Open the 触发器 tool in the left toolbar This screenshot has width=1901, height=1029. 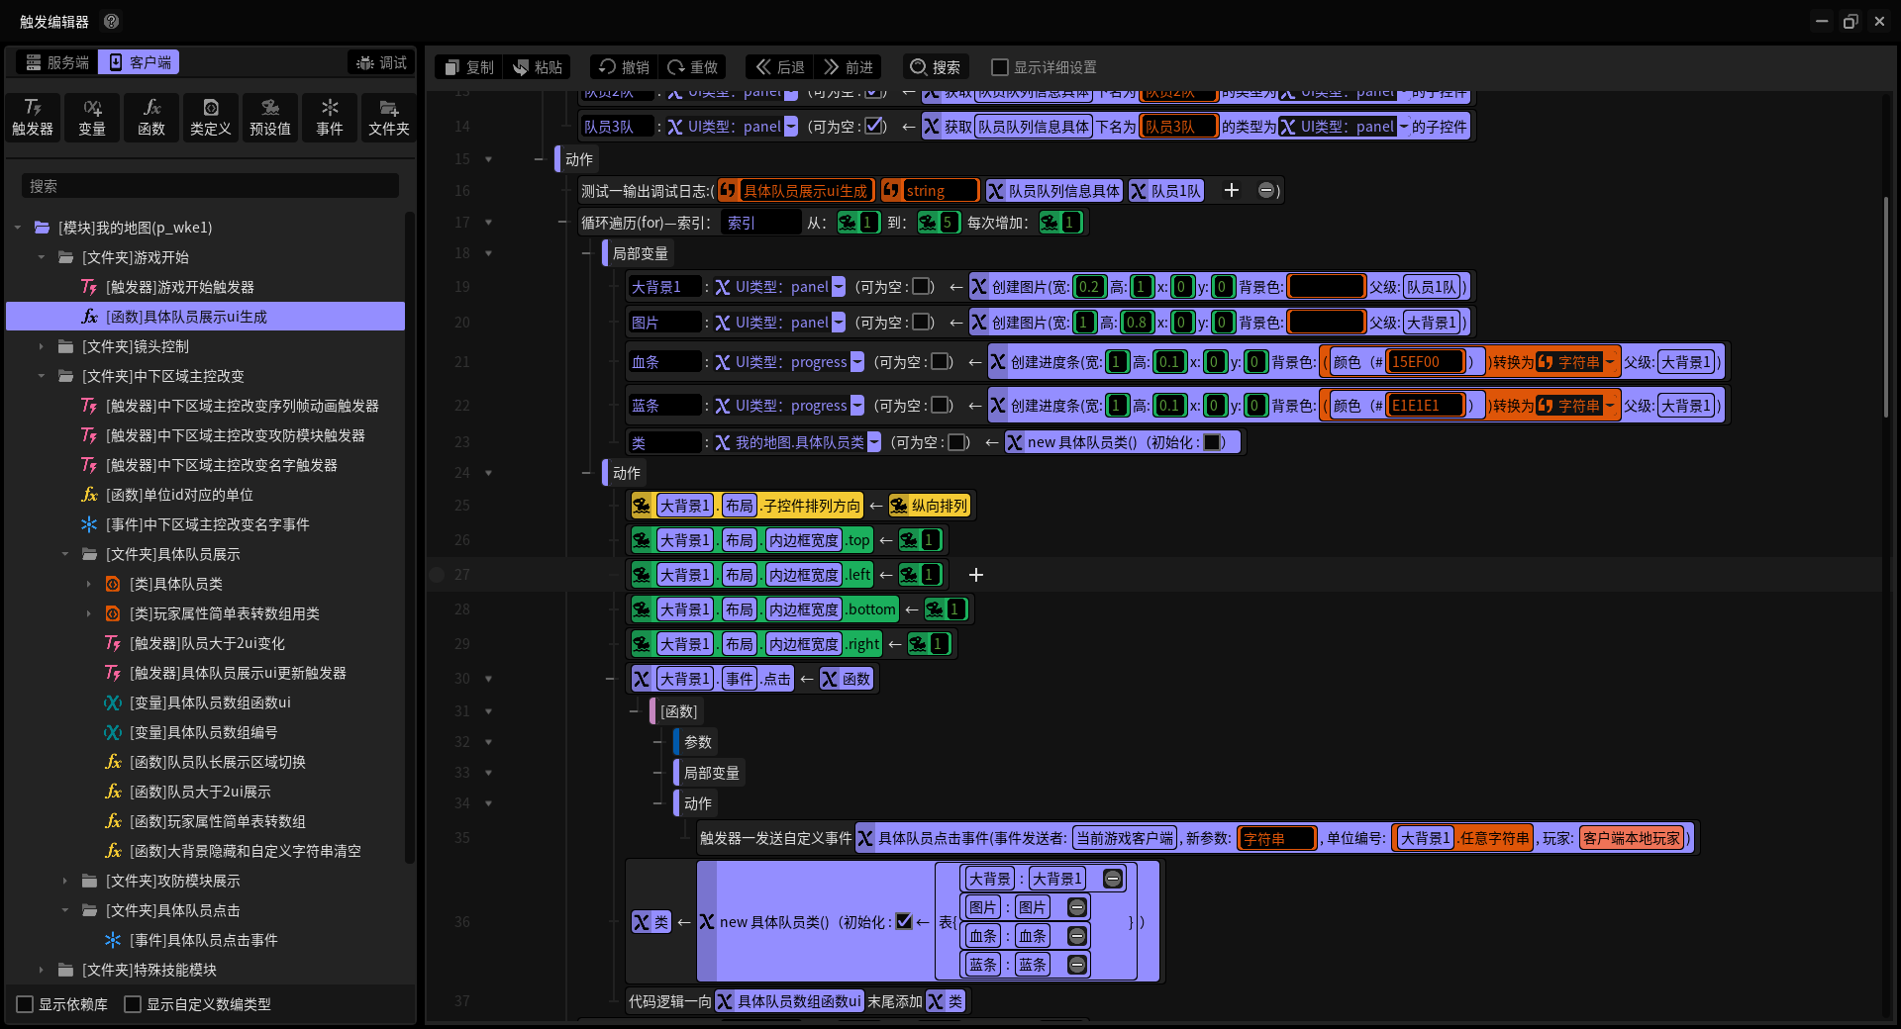[33, 117]
